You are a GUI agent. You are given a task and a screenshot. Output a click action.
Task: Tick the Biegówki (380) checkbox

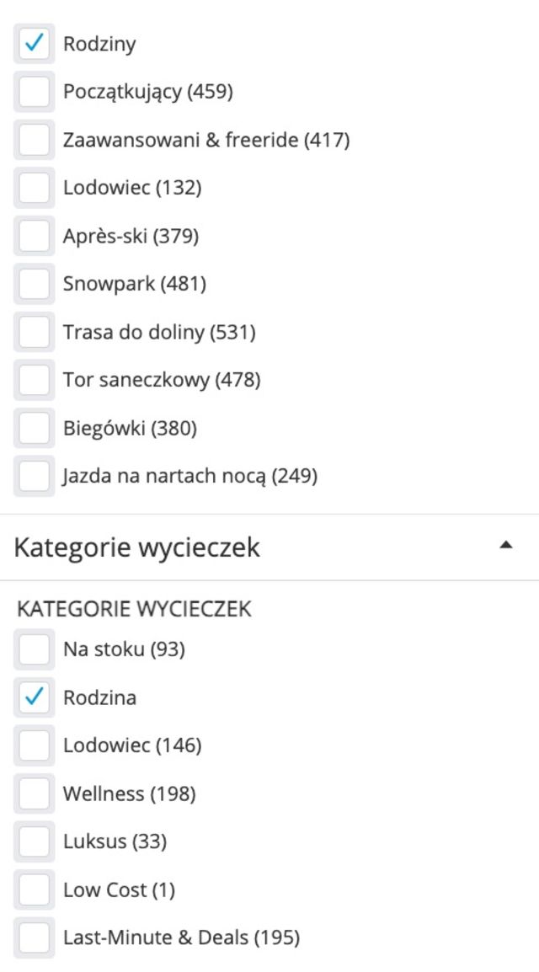coord(34,428)
